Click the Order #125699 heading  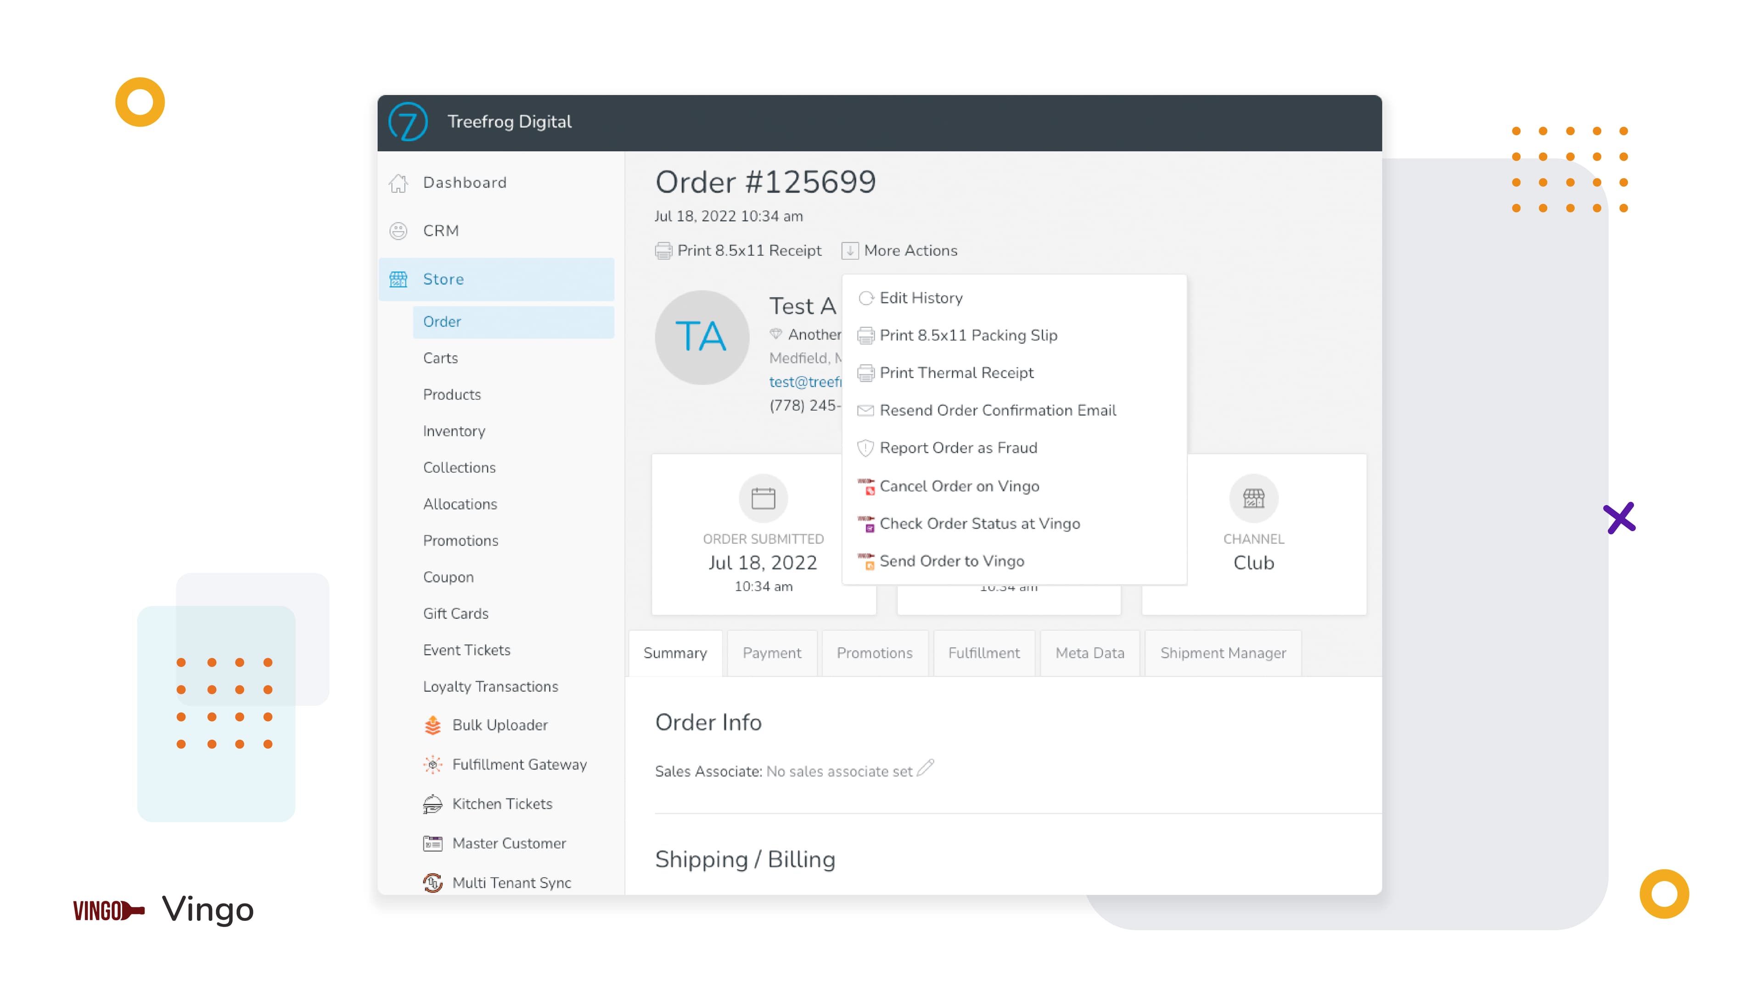click(765, 182)
